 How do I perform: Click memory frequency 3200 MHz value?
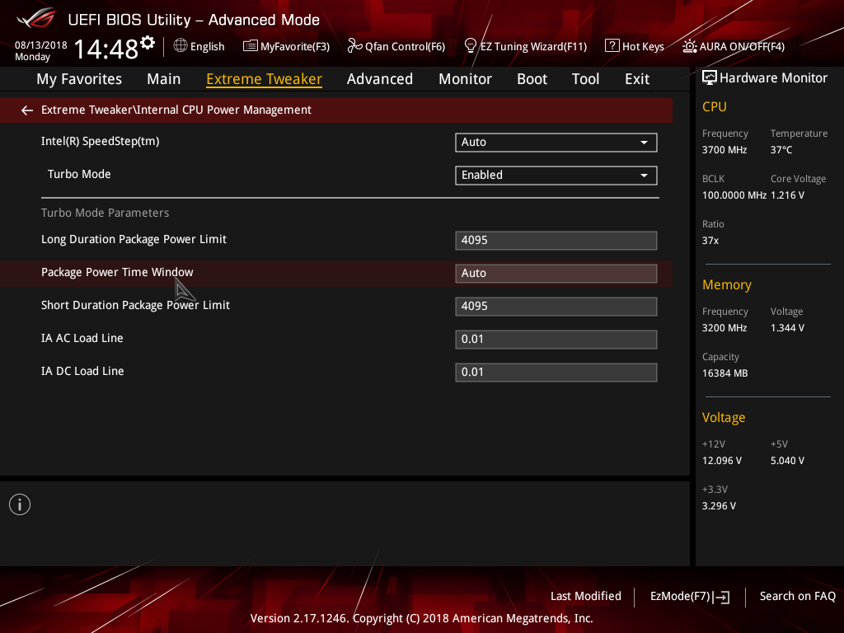tap(724, 328)
